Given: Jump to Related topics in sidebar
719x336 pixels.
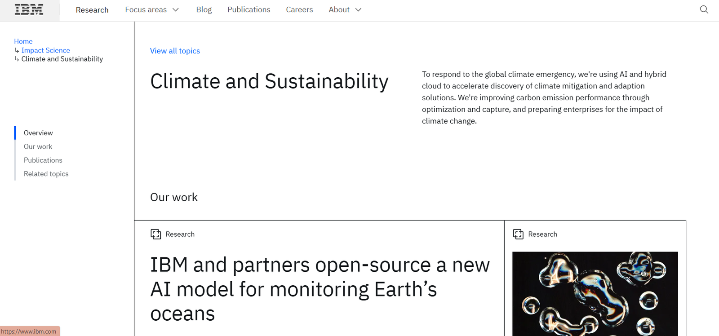Looking at the screenshot, I should (46, 174).
